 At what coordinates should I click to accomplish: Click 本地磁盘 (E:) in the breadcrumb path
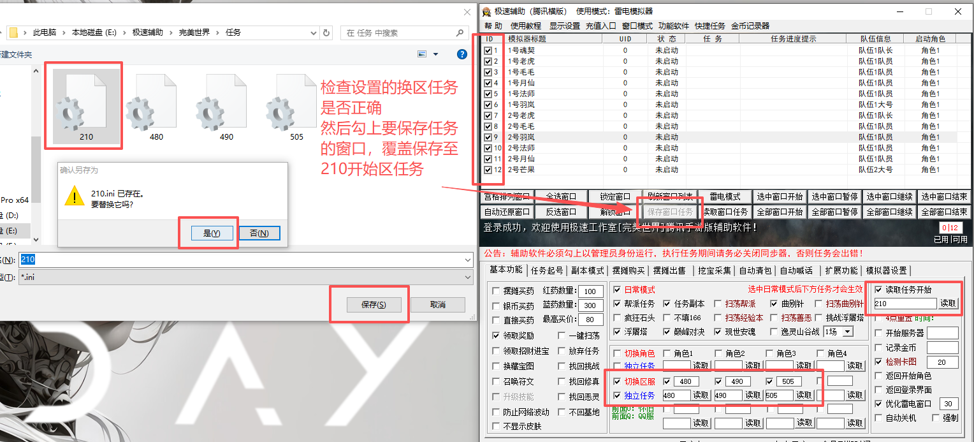tap(95, 33)
